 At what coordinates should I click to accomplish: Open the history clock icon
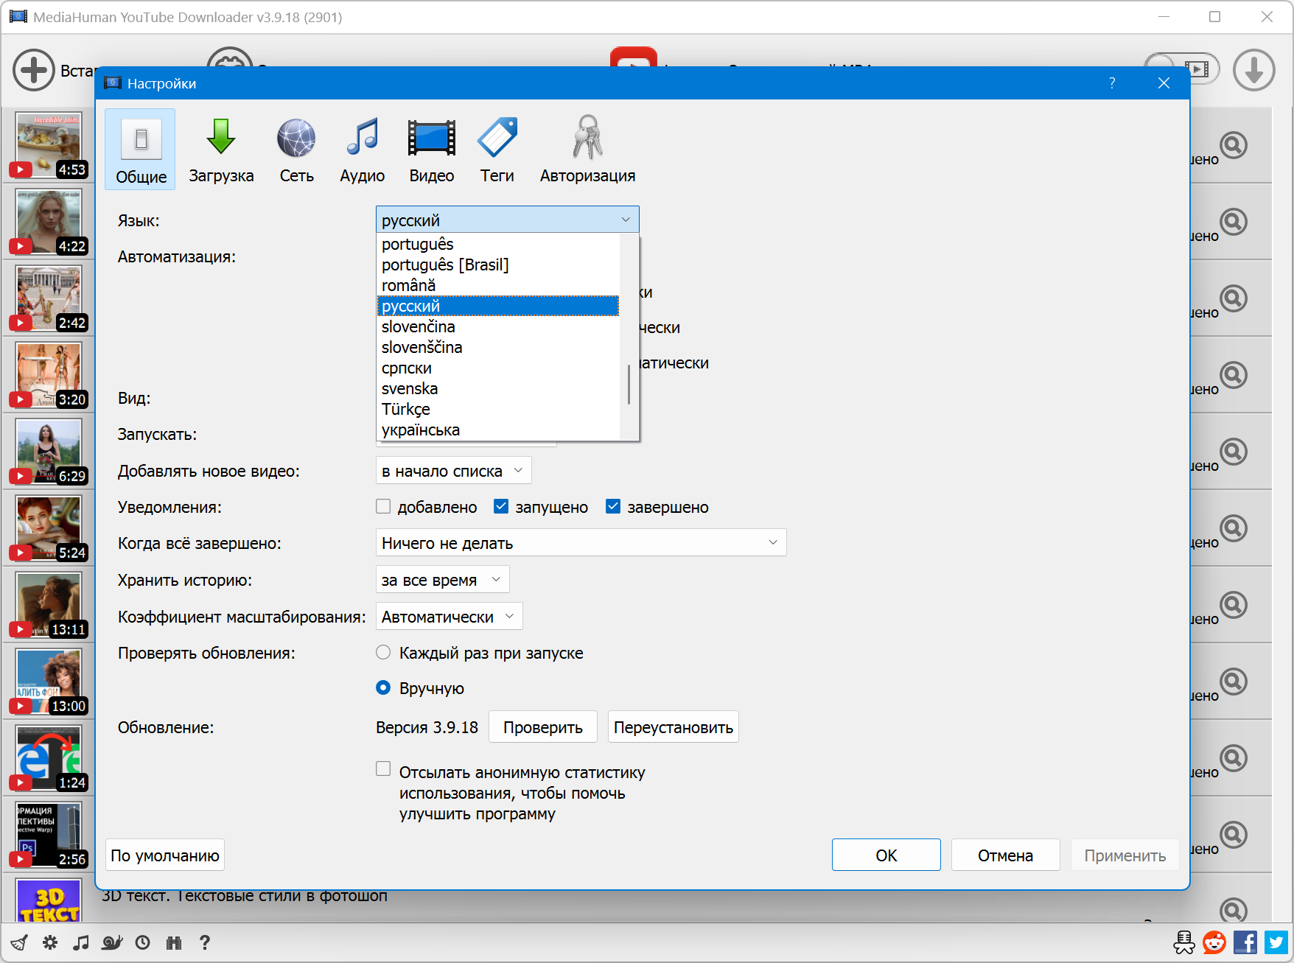point(143,942)
